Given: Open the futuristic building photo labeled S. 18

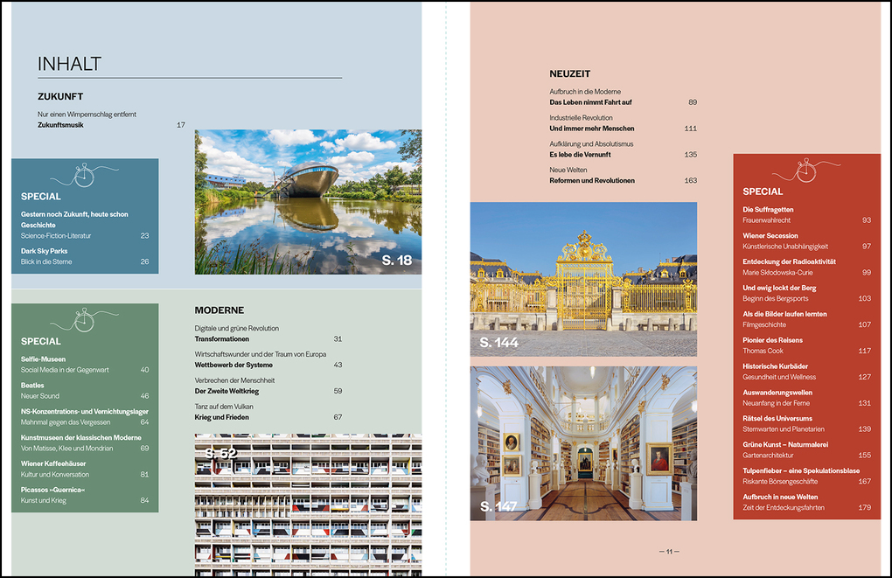Looking at the screenshot, I should click(x=308, y=202).
